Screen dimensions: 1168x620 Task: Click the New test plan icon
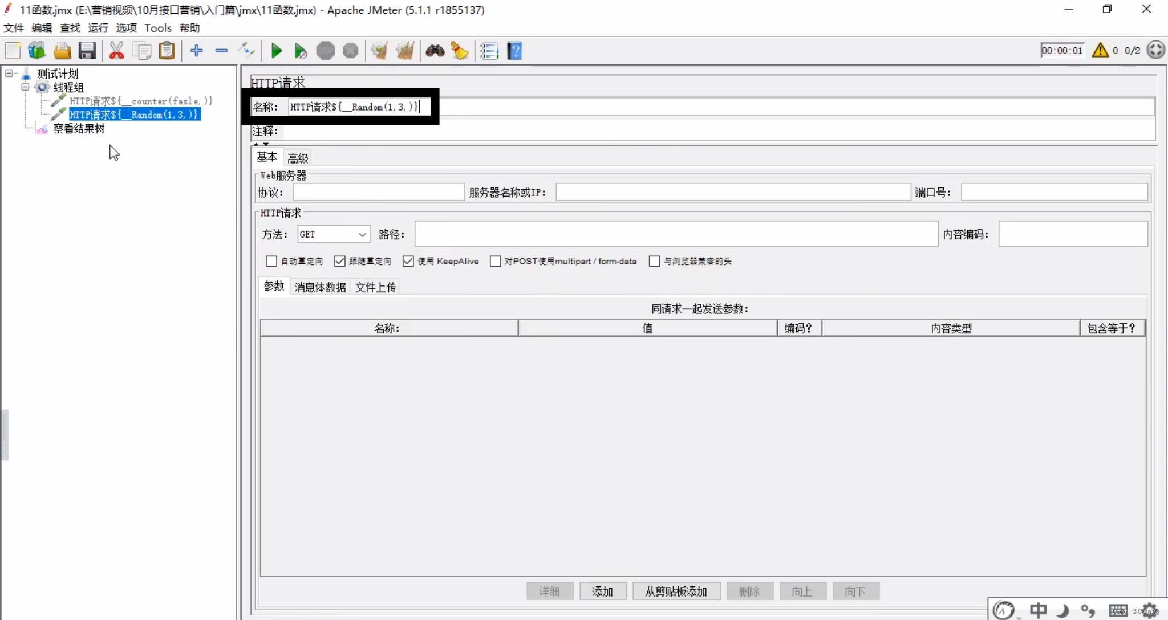[x=13, y=51]
